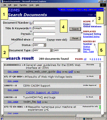The image size is (107, 120).
Task: Click the Login link in header
Action: pyautogui.click(x=101, y=10)
